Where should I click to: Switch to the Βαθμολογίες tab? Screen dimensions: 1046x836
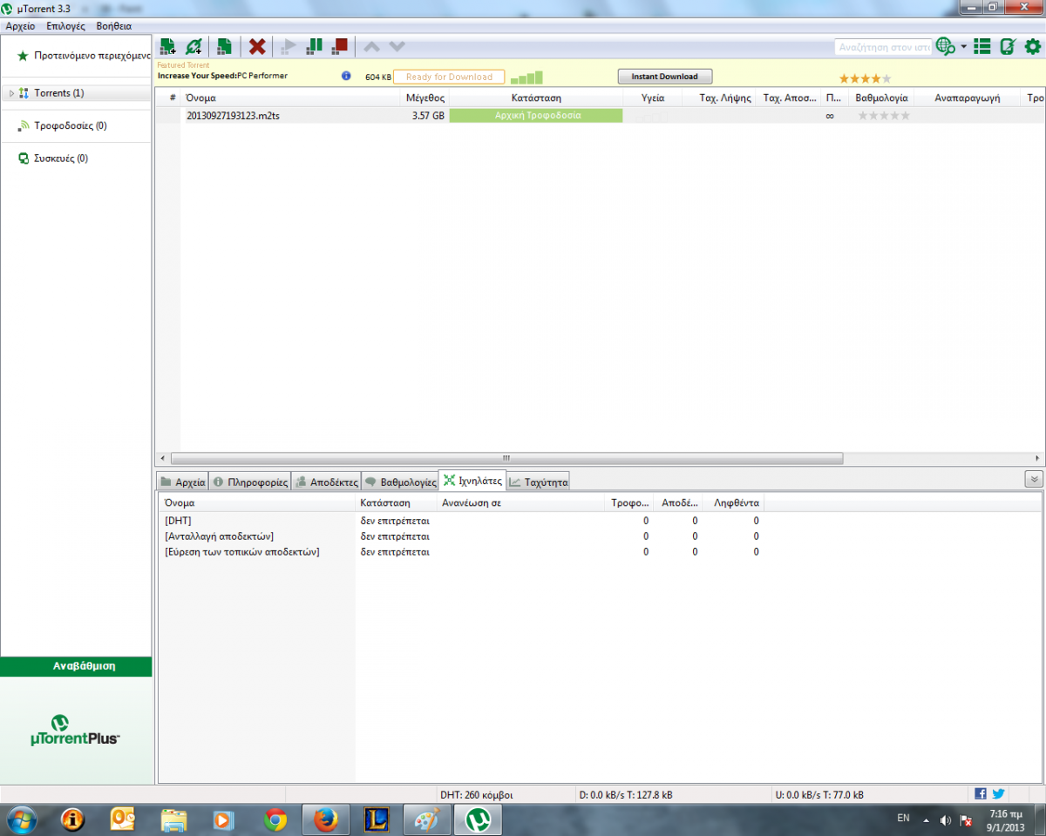coord(400,482)
